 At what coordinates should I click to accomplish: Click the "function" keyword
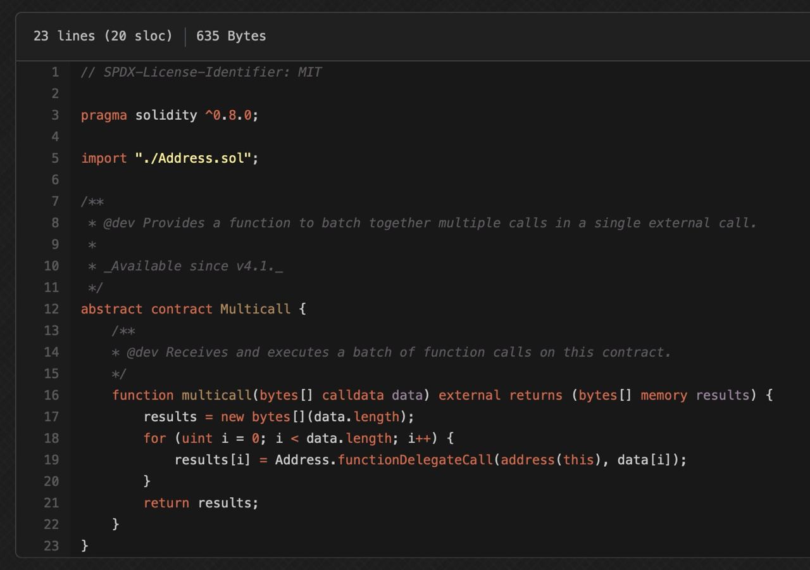[x=142, y=395]
